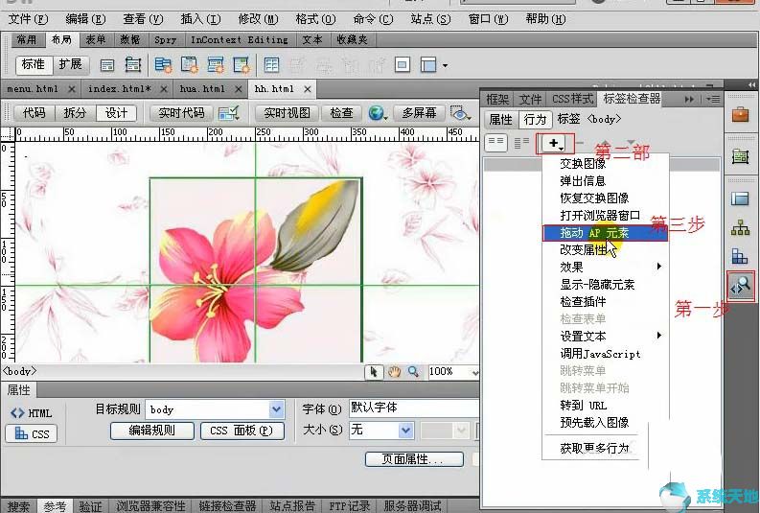Select HTML properties mode
Viewport: 760px width, 513px height.
click(31, 413)
